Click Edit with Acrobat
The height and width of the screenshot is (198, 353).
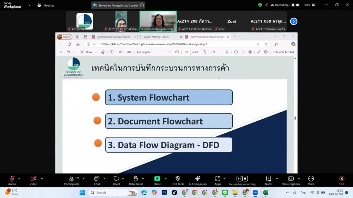[x=284, y=52]
